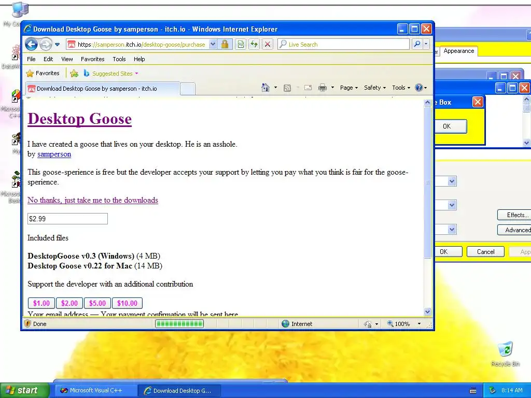Open the search provider dropdown arrow
The height and width of the screenshot is (398, 531).
[x=426, y=45]
